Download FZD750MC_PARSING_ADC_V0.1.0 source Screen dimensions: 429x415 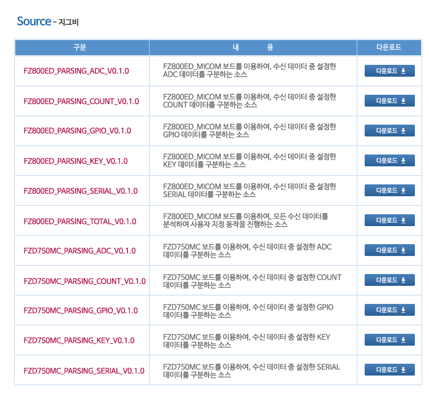[389, 250]
